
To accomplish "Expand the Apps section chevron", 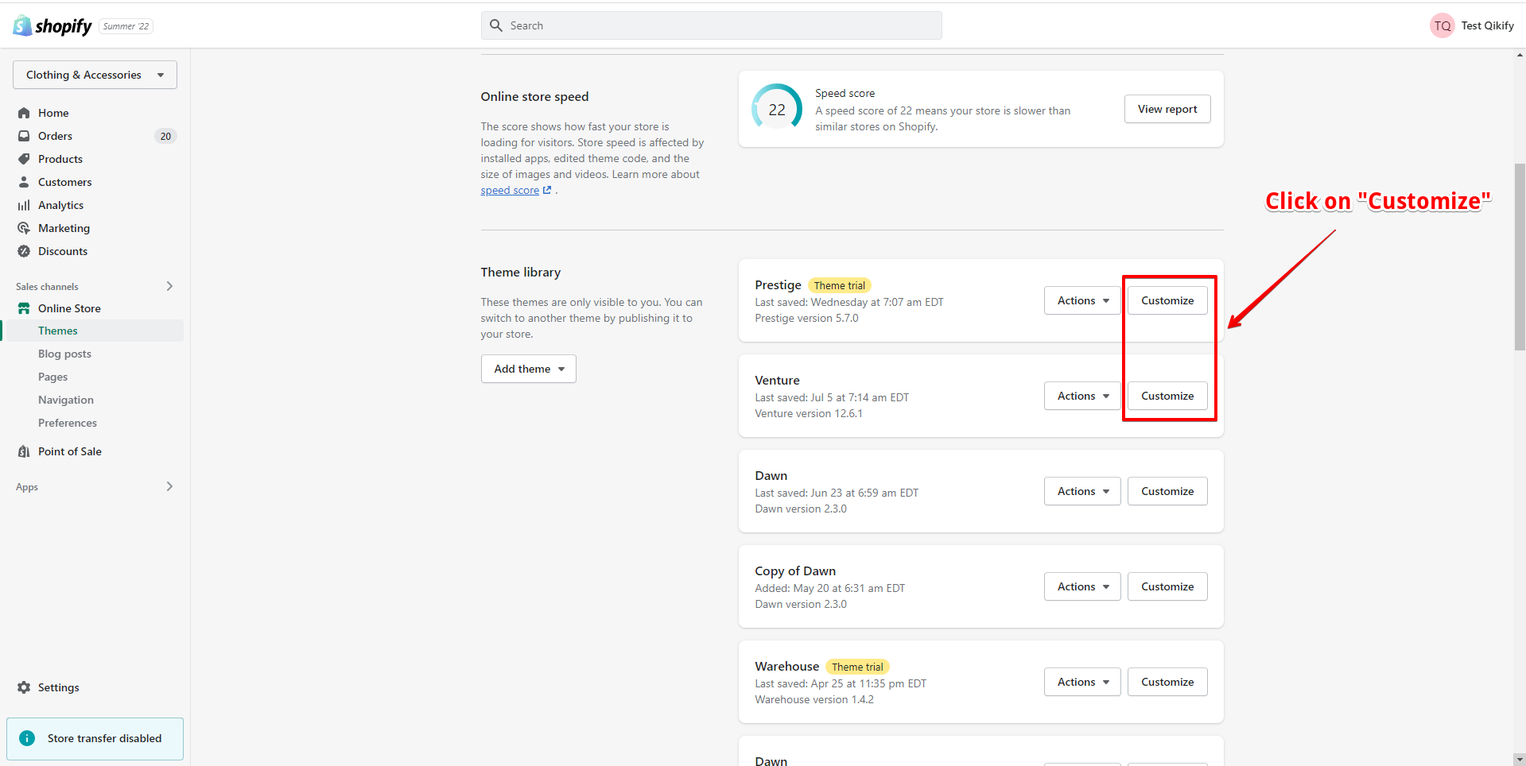I will click(169, 486).
